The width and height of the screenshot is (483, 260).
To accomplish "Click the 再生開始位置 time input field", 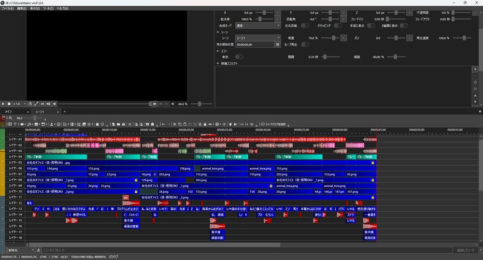I will coord(255,44).
